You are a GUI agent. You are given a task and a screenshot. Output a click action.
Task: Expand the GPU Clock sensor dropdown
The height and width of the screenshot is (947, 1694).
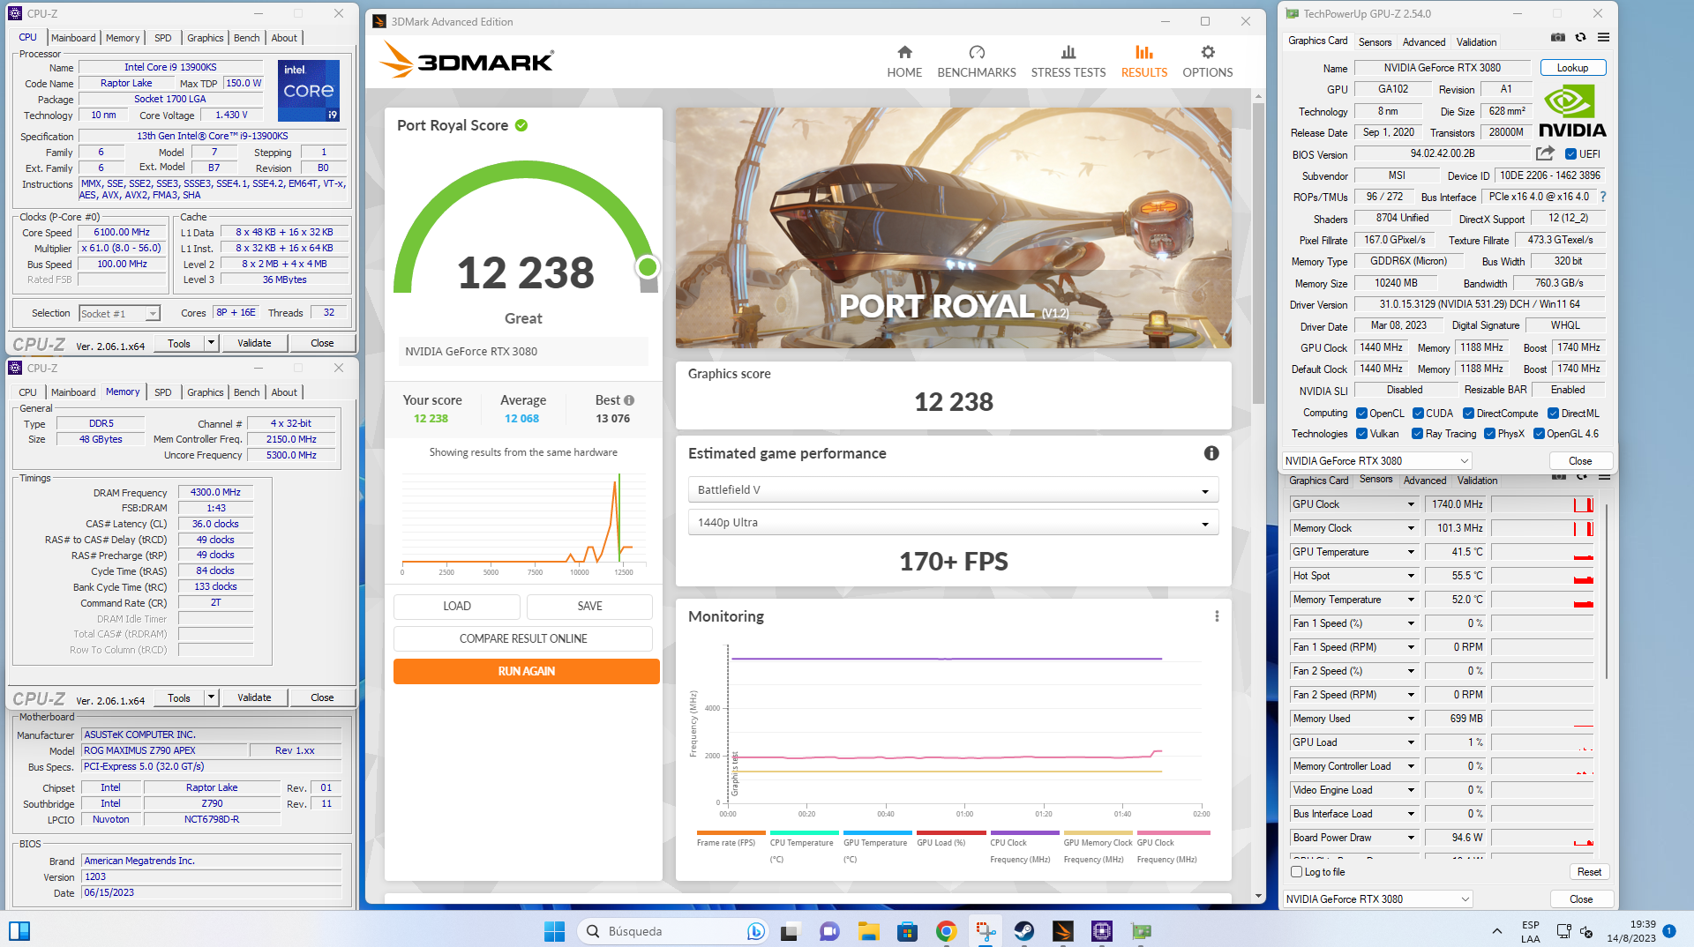1411,504
